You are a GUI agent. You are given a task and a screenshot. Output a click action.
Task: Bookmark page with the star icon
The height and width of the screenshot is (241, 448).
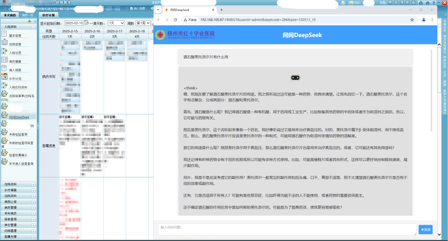click(412, 20)
